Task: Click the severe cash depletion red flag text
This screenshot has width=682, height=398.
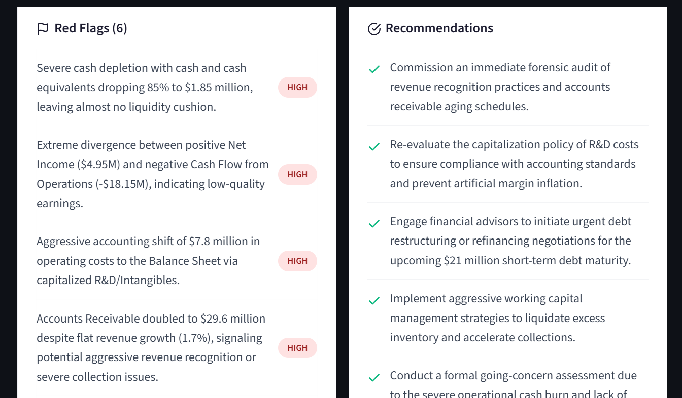Action: (145, 87)
